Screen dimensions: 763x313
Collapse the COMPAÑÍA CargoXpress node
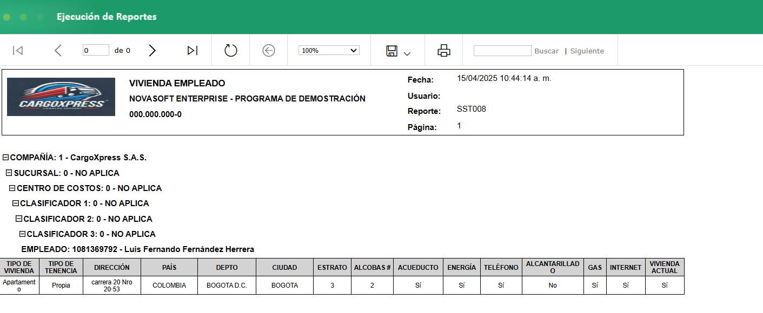[7, 158]
